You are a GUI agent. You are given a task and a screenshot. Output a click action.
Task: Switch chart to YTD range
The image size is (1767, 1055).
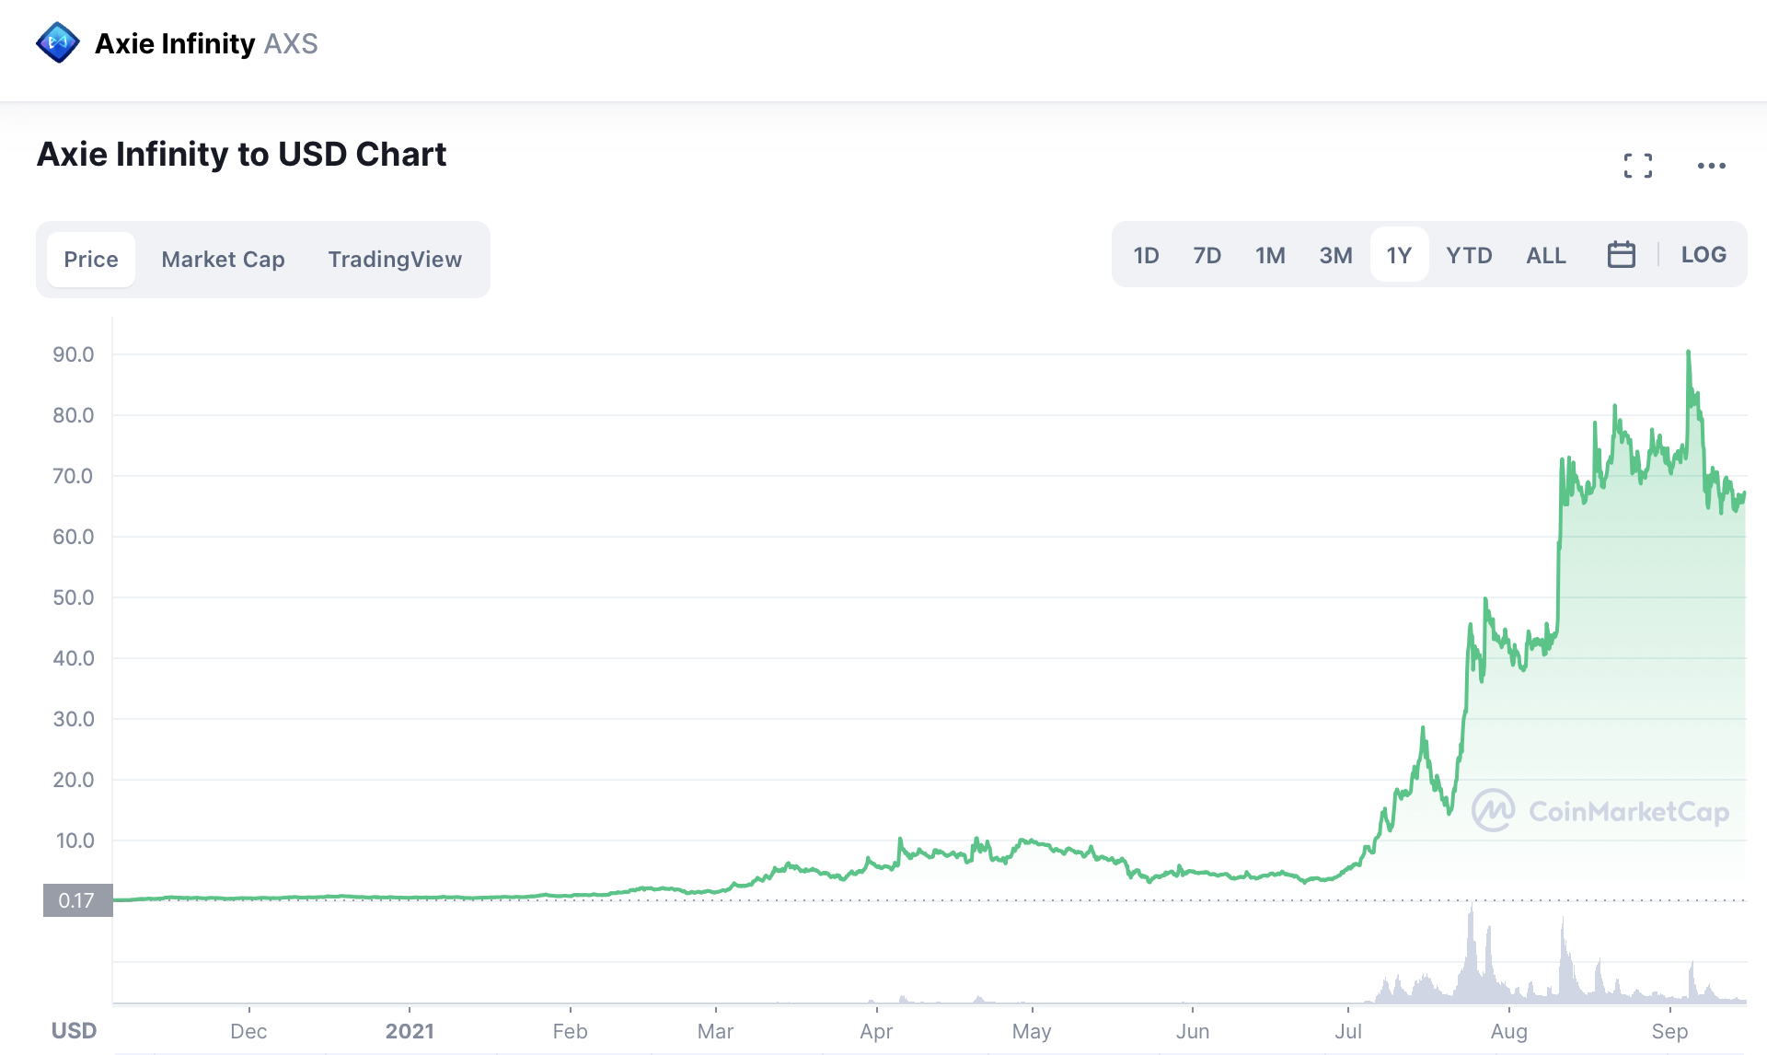1469,255
